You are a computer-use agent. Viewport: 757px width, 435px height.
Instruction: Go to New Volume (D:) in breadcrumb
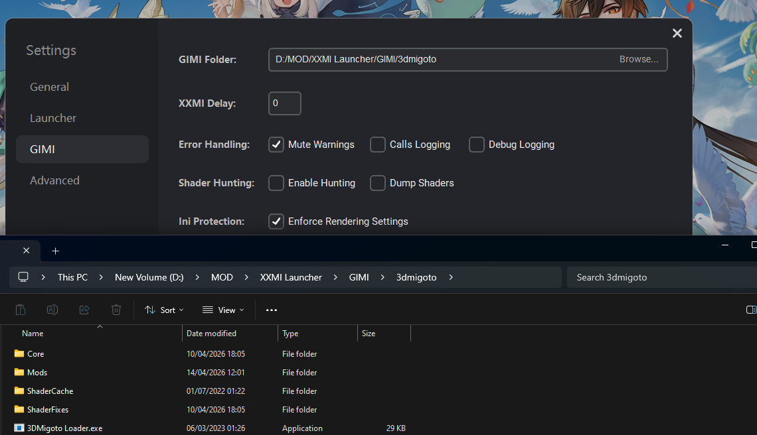pos(149,277)
